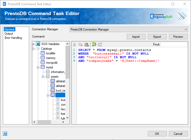Click the highlighted table's icon
Viewport: 191px width, 140px height.
(x=52, y=95)
